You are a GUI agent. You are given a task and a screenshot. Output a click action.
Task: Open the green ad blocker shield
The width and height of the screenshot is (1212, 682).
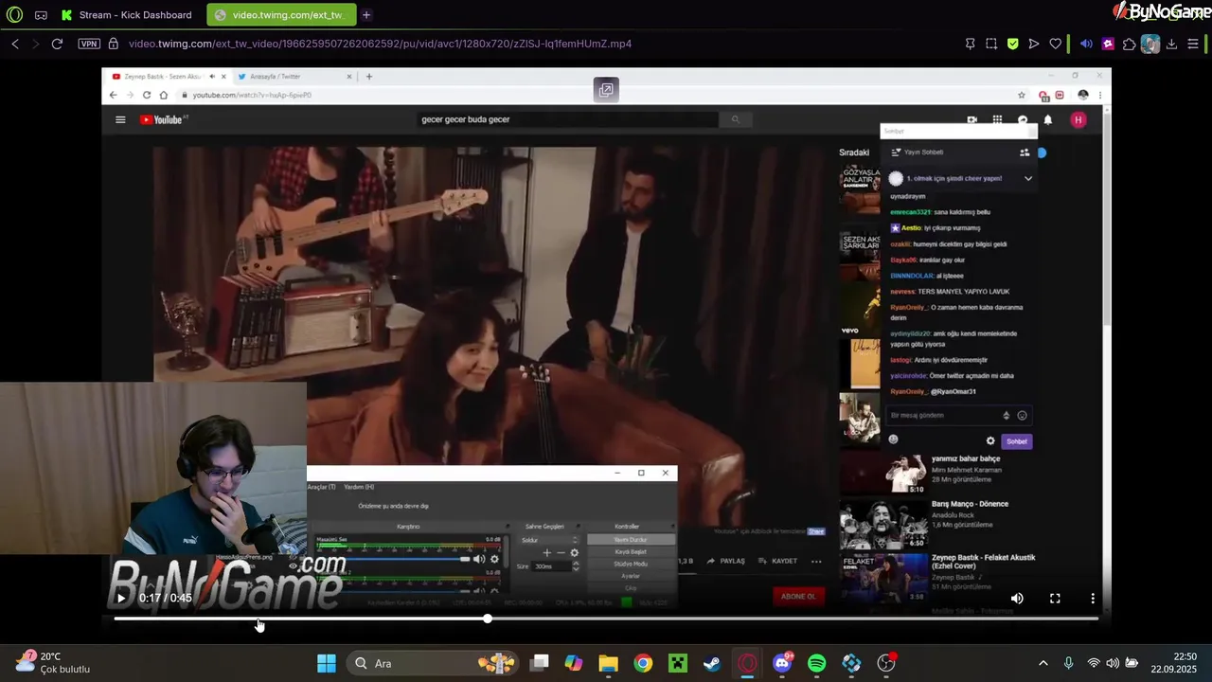click(1013, 44)
